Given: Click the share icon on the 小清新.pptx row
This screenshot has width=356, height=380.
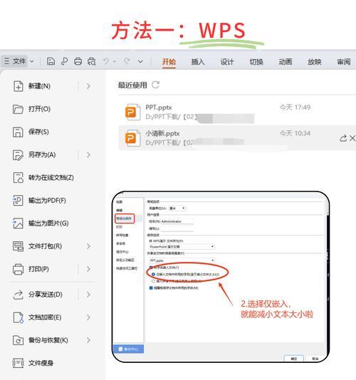Looking at the screenshot, I should point(343,138).
